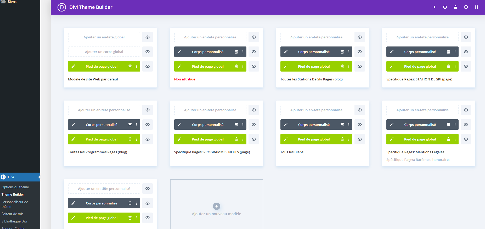Click Spécifique Pages: Barème d'honoraires text
The height and width of the screenshot is (229, 485).
[418, 160]
